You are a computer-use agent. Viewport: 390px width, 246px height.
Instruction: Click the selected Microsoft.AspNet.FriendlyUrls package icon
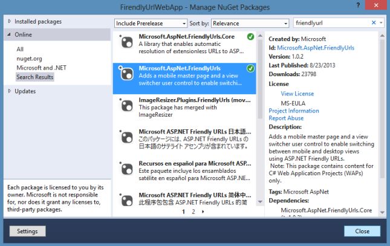(126, 74)
